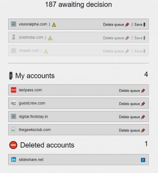The image size is (158, 173).
Task: Click the red pin icon in guestcrew.com row
Action: 143,104
